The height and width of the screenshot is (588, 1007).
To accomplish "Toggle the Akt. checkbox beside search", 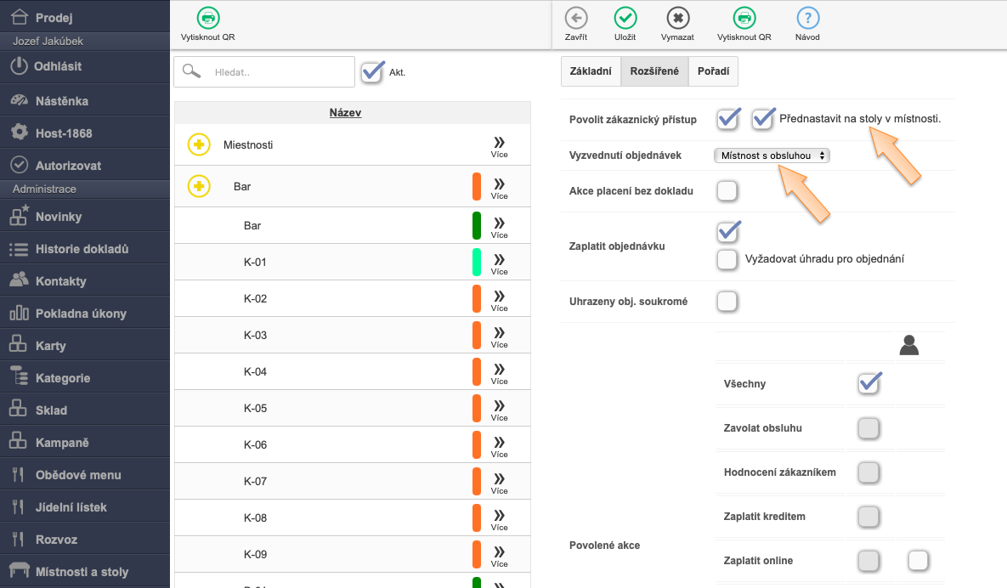I will coord(372,72).
